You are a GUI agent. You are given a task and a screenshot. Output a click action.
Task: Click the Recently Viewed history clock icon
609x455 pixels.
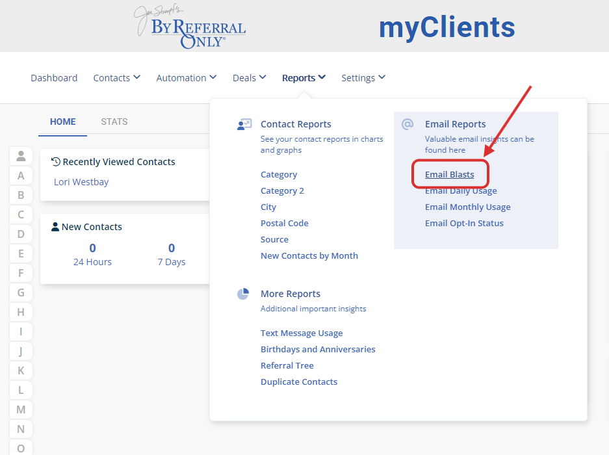click(56, 162)
